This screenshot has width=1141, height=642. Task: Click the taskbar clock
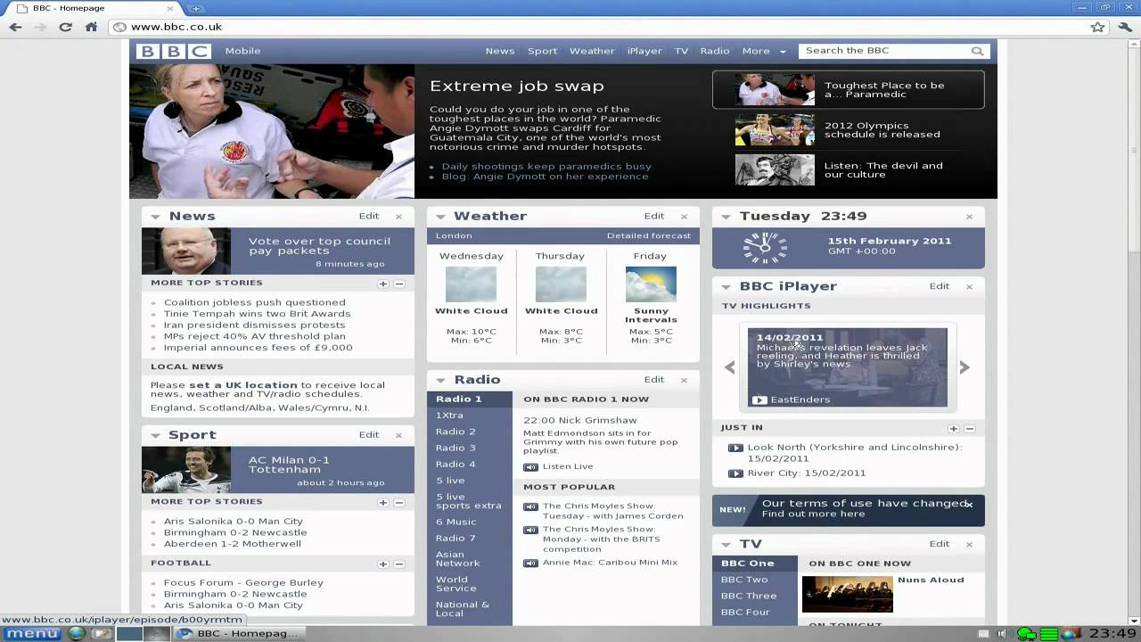tap(1112, 634)
